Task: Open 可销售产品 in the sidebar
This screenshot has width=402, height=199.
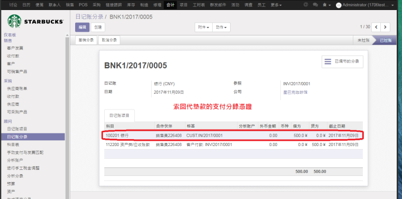Action: 17,71
